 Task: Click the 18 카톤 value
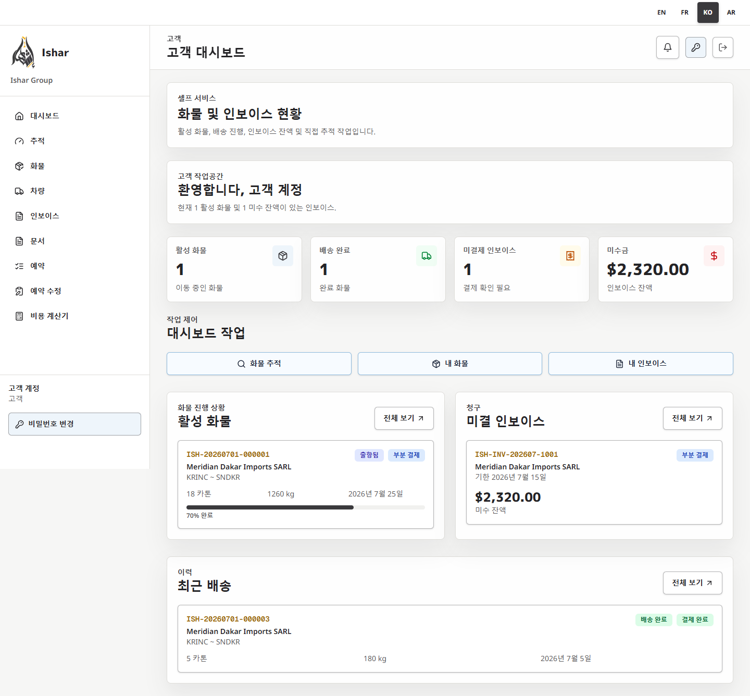tap(199, 494)
